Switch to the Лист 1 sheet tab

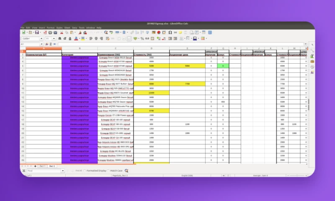click(42, 166)
